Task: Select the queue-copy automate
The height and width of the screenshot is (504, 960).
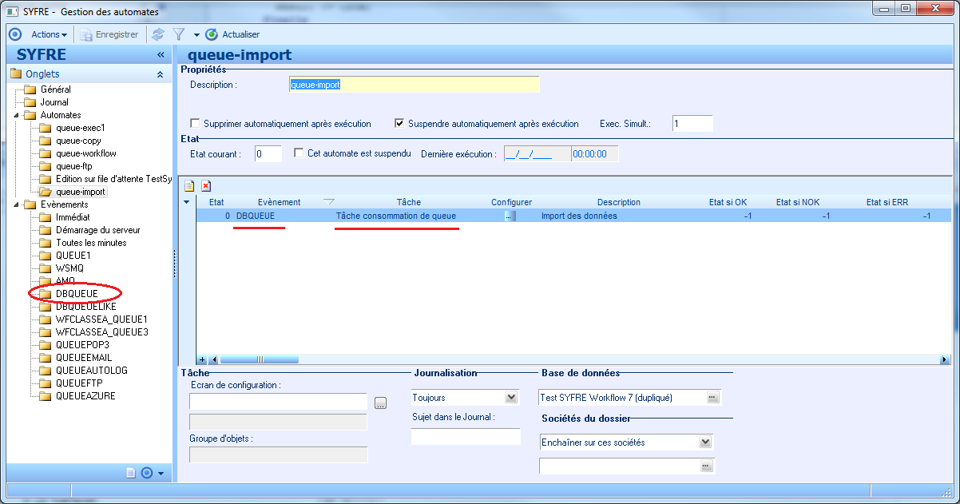Action: pos(78,141)
